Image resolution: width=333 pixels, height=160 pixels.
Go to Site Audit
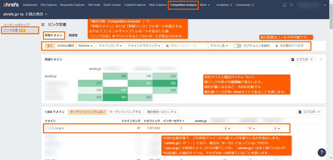(94, 5)
